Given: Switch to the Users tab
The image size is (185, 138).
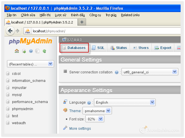Looking at the screenshot, I should pyautogui.click(x=141, y=48).
